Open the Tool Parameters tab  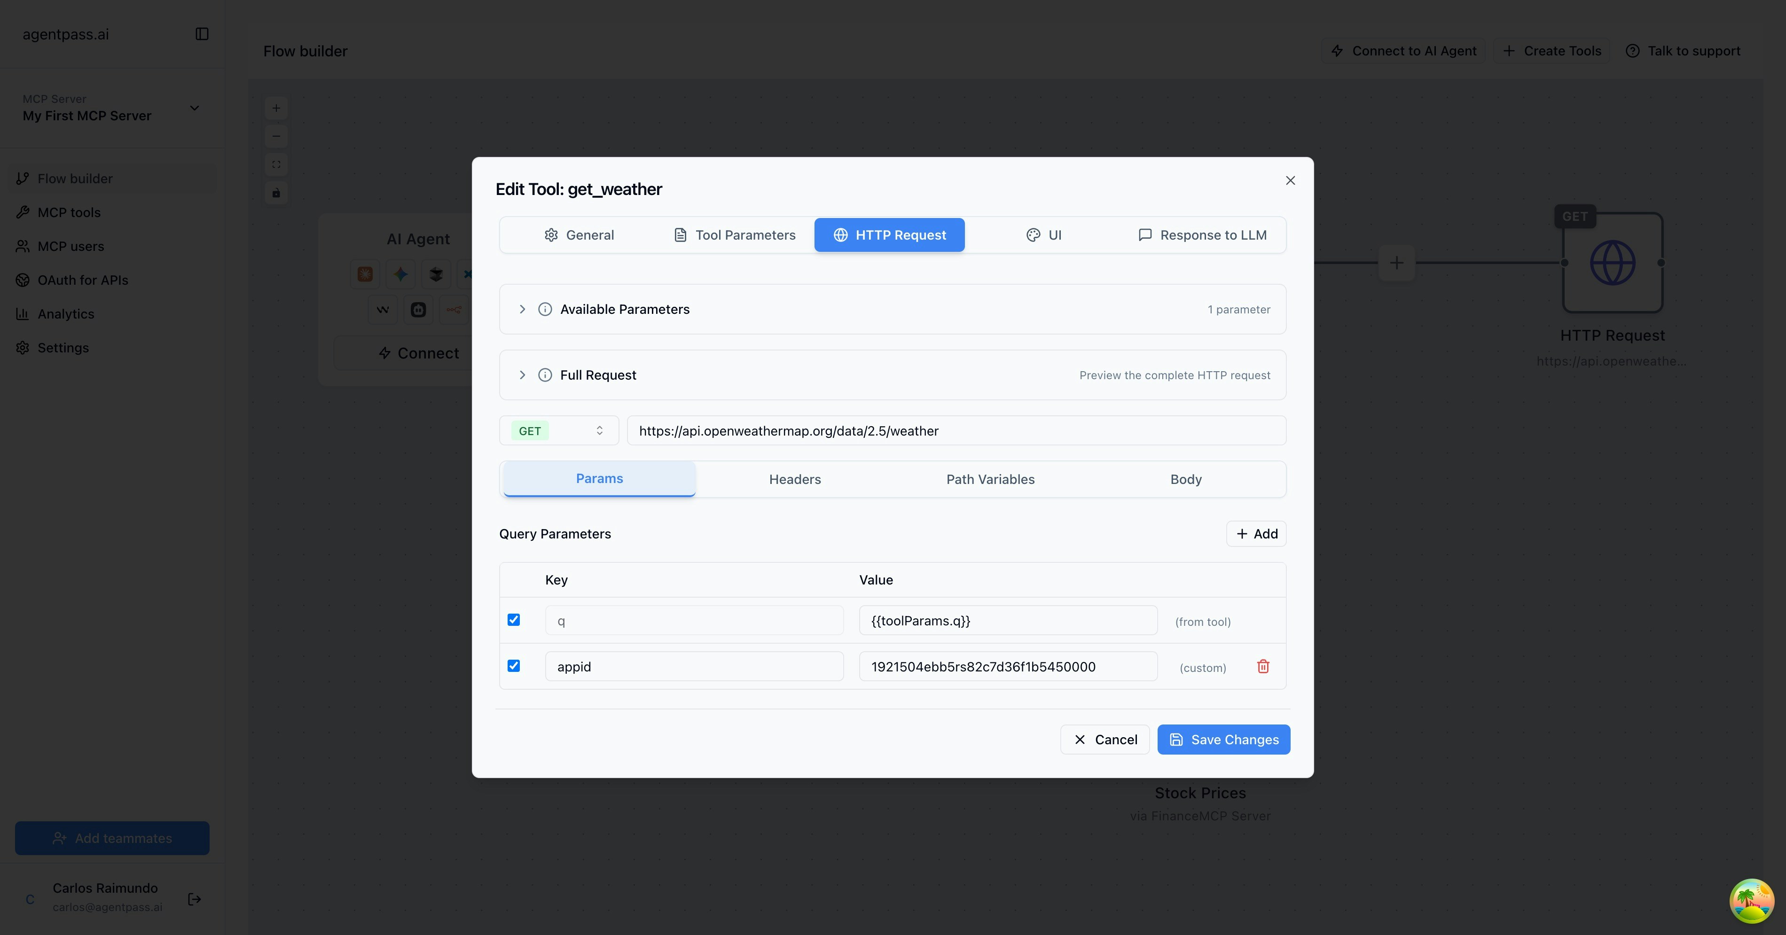click(734, 235)
